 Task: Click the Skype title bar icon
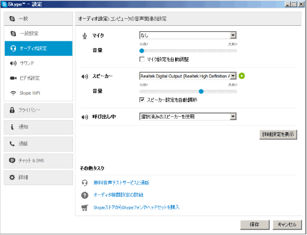pyautogui.click(x=4, y=4)
